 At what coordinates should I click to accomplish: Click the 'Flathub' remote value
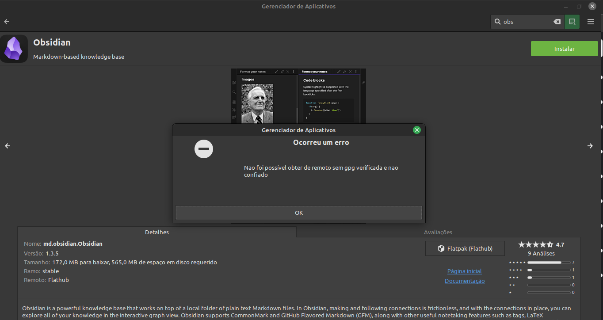(x=58, y=280)
